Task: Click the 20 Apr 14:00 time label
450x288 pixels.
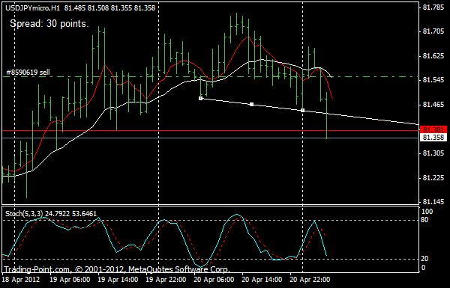Action: [262, 280]
